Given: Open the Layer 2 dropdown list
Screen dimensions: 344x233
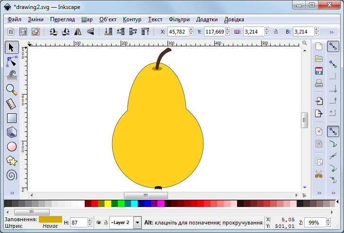Looking at the screenshot, I should [137, 222].
